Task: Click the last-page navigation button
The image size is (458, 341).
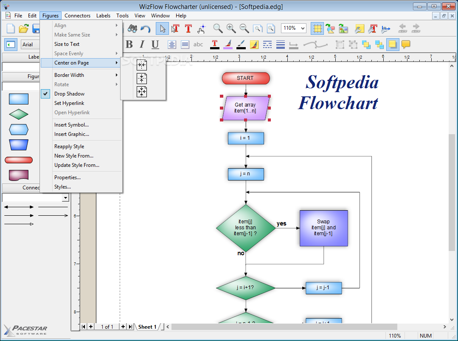Action: point(130,327)
